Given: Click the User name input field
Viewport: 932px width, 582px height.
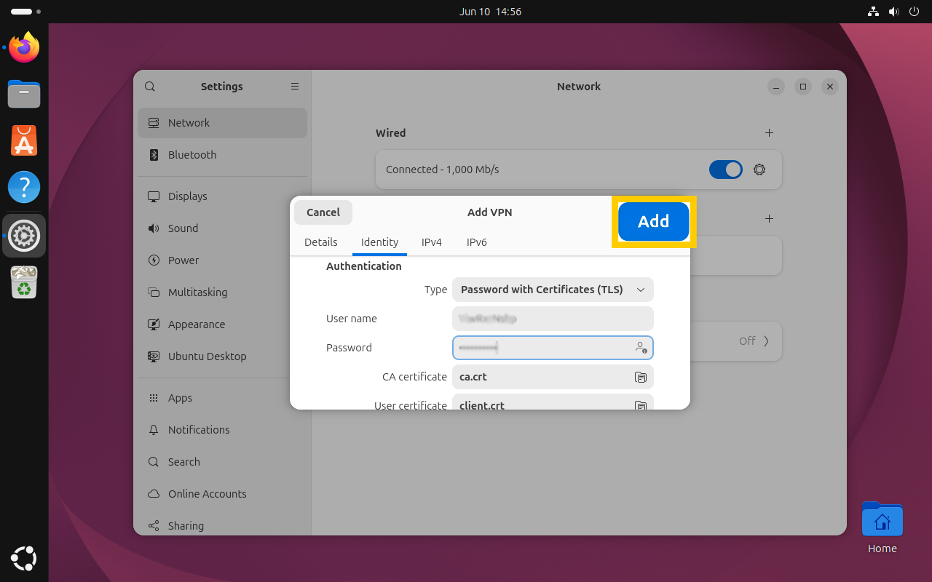Looking at the screenshot, I should click(553, 319).
